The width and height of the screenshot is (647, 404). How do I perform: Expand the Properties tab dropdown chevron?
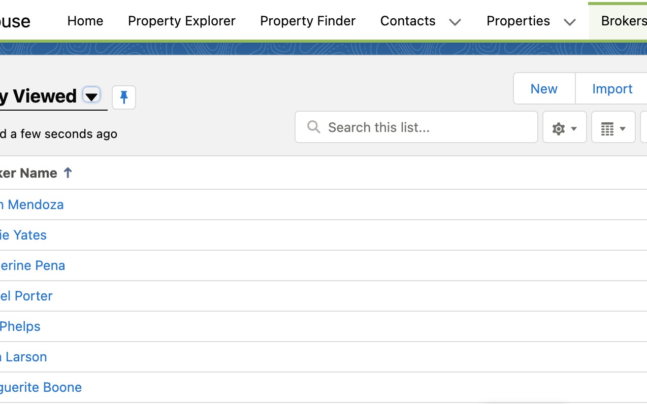(x=570, y=22)
